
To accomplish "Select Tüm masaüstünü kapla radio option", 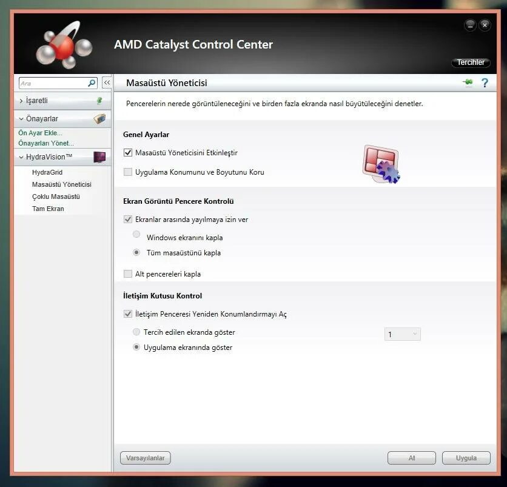I will 136,252.
